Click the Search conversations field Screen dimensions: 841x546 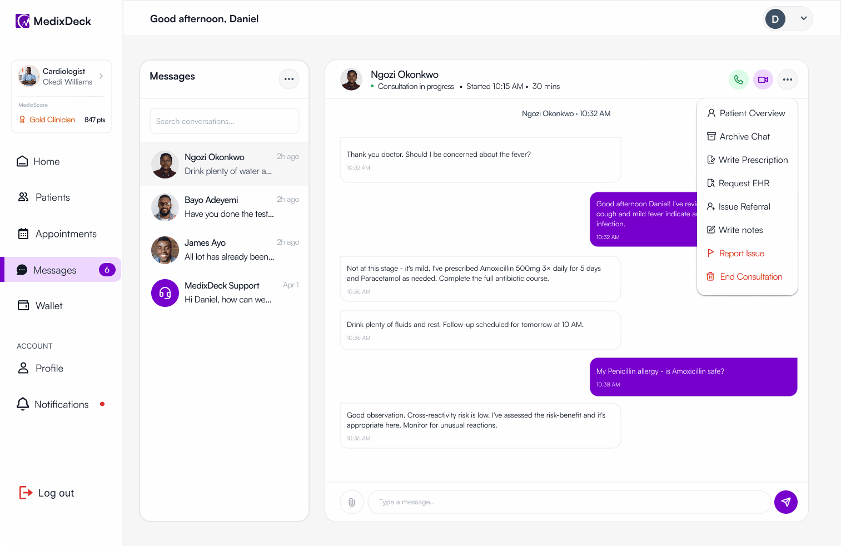coord(225,121)
